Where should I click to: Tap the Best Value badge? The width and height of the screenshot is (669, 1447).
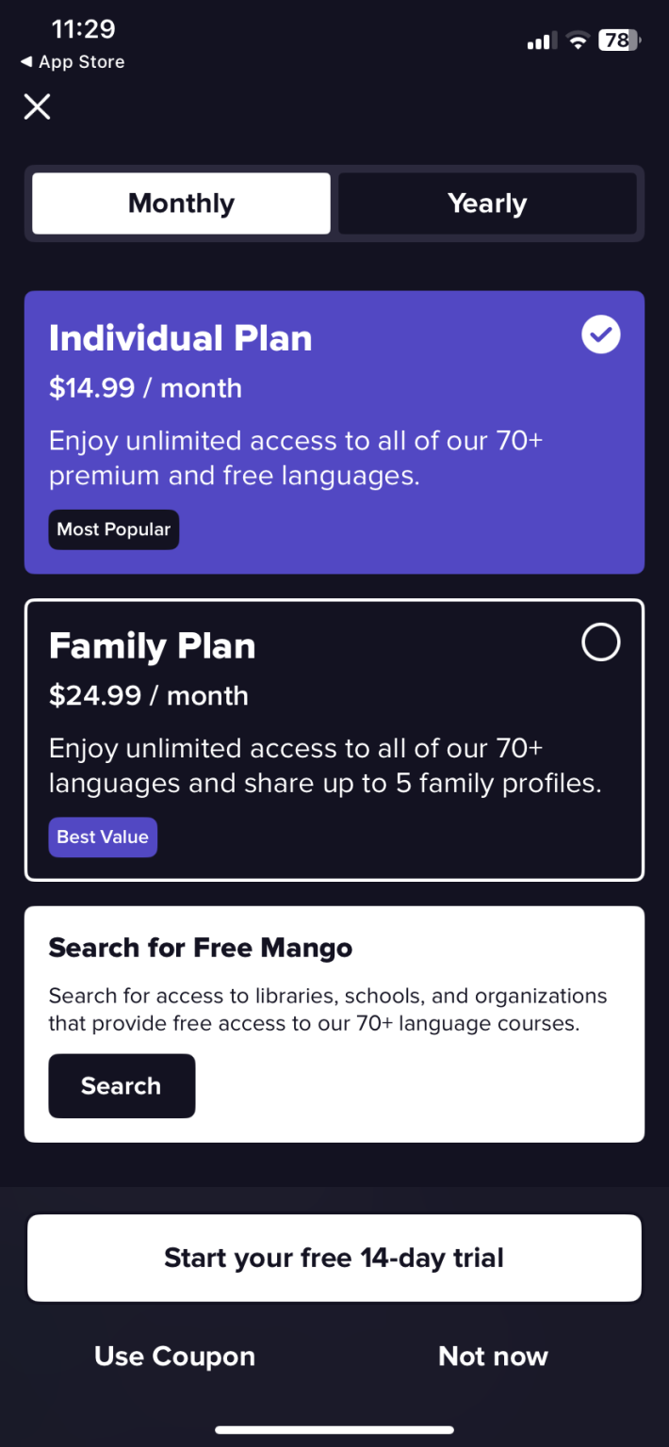(103, 837)
